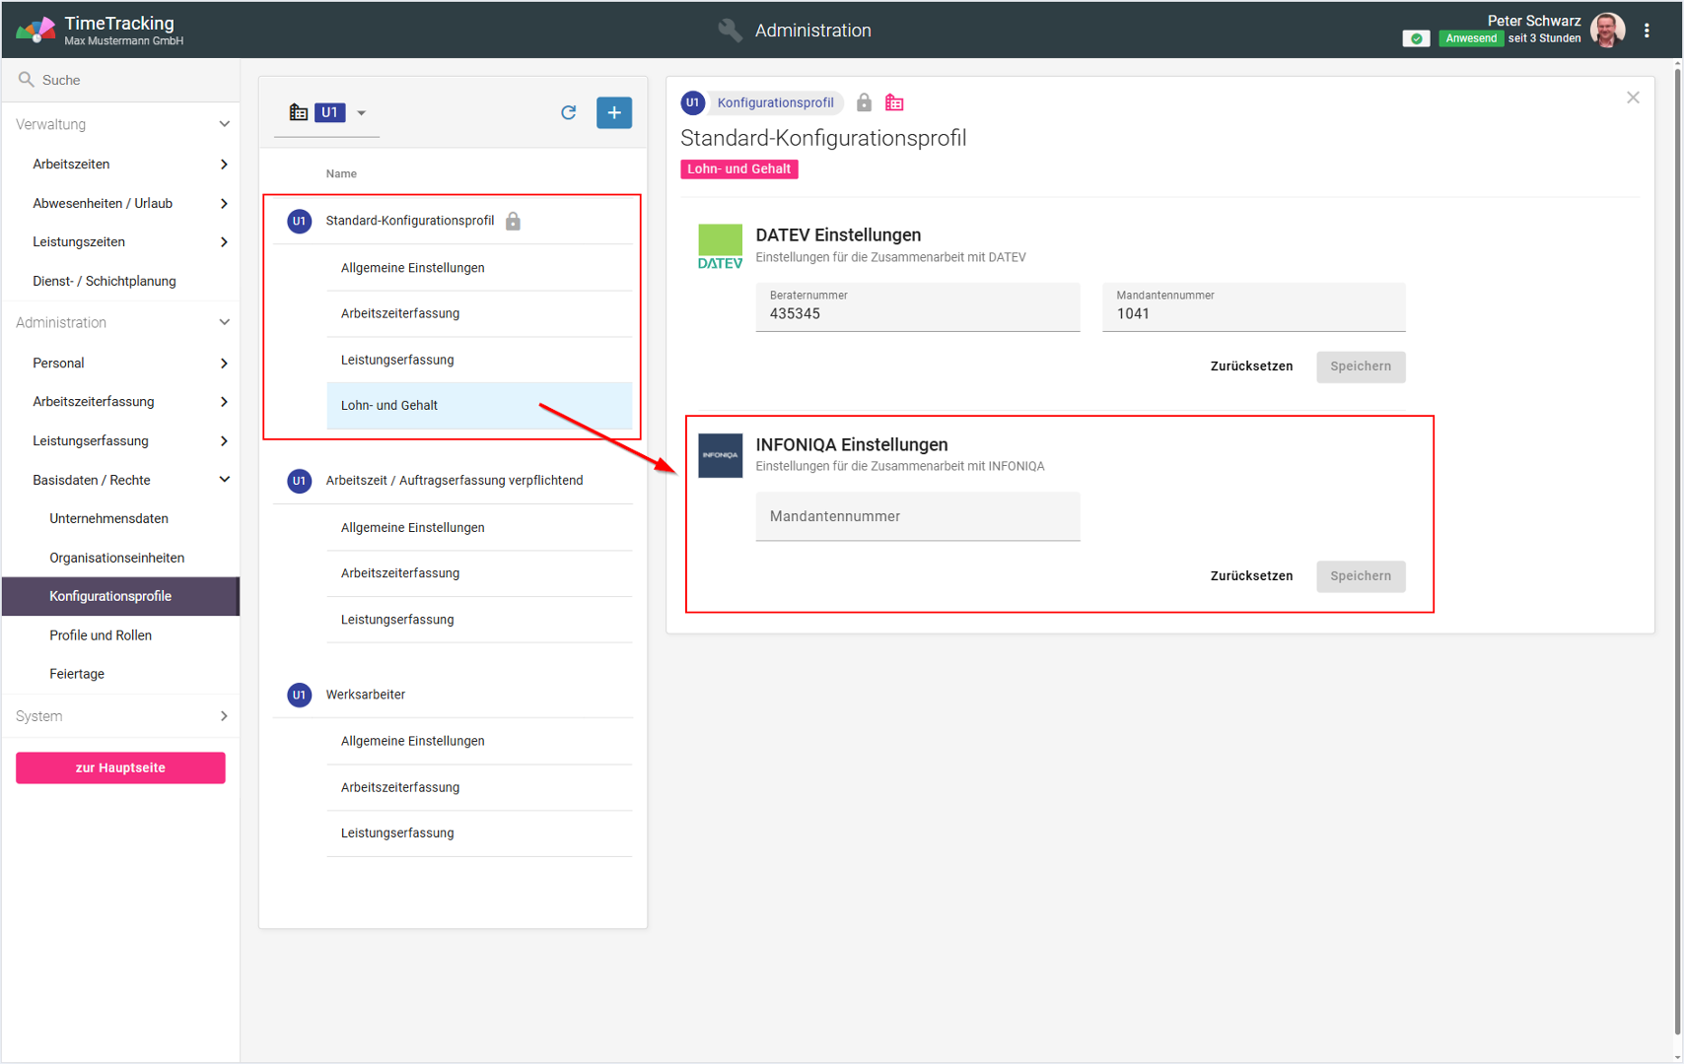The image size is (1684, 1064).
Task: Click Zurücksetzen under DATEV Einstellungen
Action: click(1250, 366)
